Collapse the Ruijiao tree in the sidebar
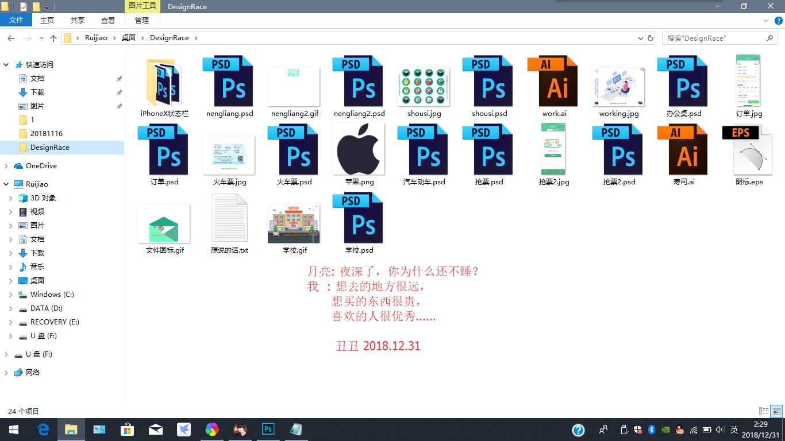Image resolution: width=785 pixels, height=441 pixels. click(6, 184)
